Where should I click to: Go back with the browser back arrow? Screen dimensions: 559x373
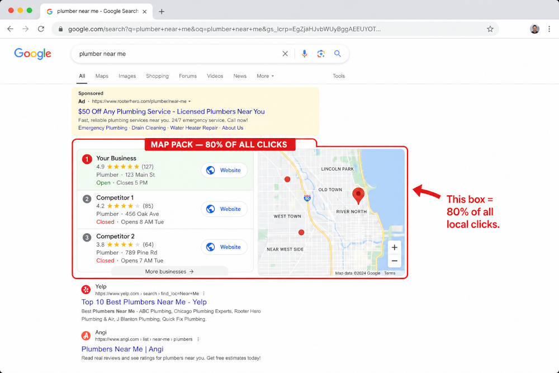10,29
